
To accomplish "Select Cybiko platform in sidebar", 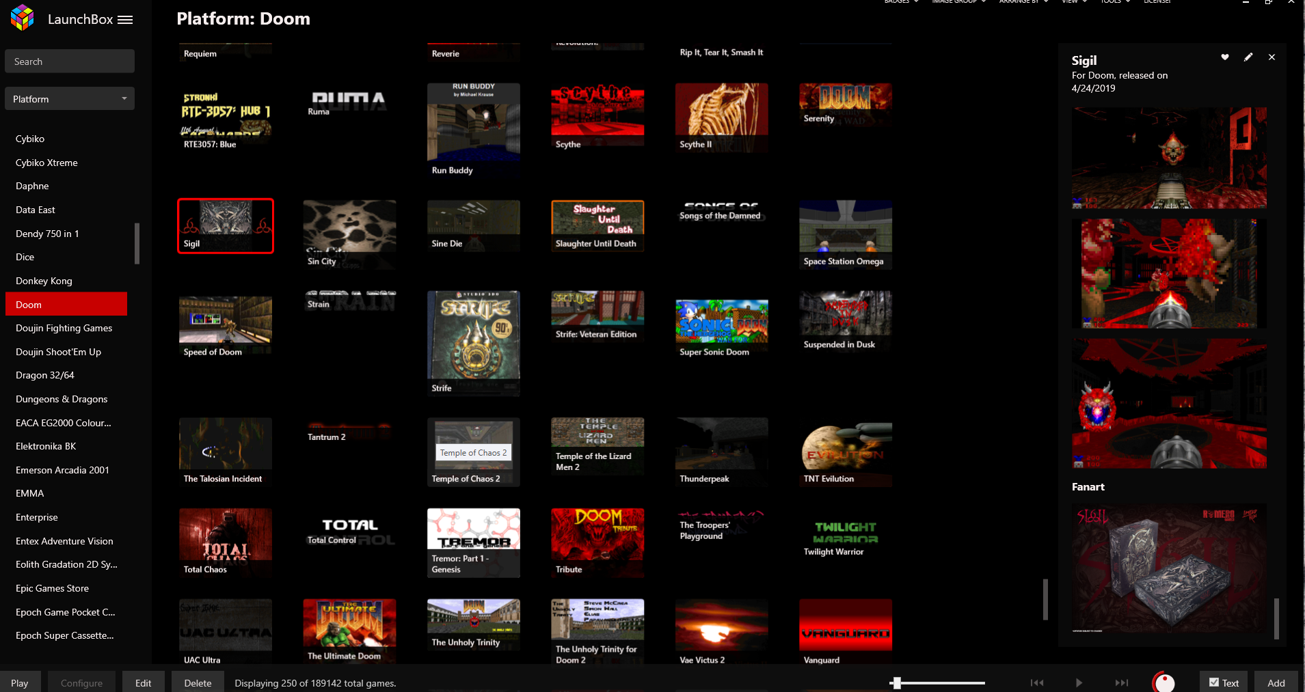I will (66, 139).
